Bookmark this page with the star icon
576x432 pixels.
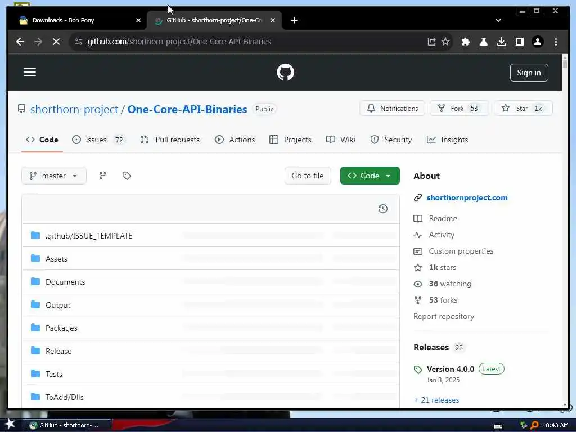point(445,42)
